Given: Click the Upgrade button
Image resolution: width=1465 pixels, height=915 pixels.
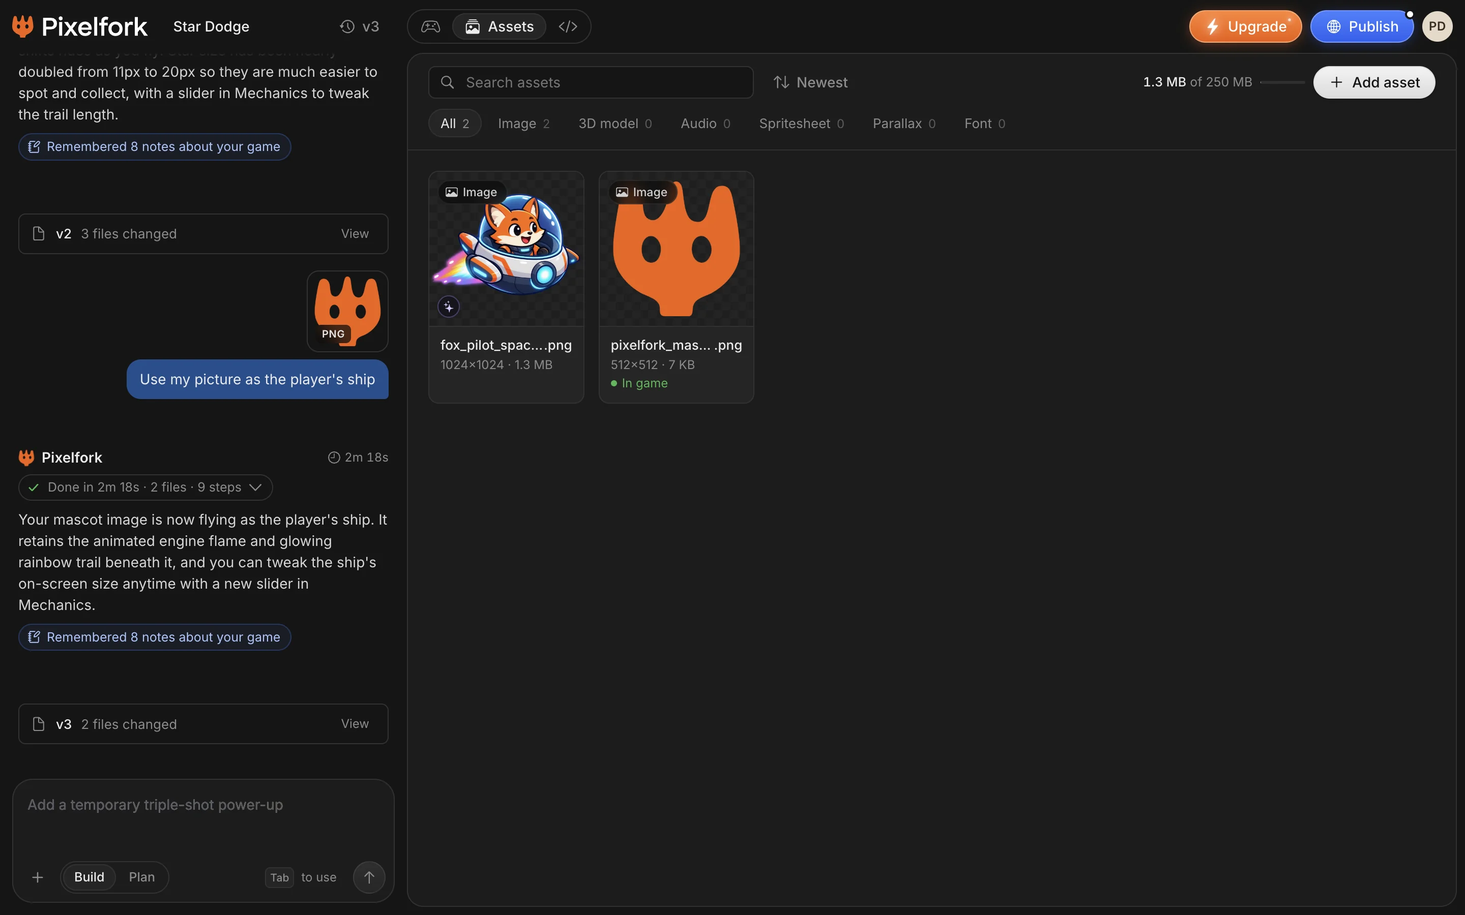Looking at the screenshot, I should coord(1245,26).
